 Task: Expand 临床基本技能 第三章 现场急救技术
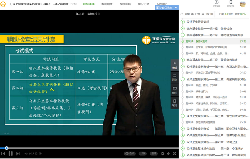[x=183, y=60]
